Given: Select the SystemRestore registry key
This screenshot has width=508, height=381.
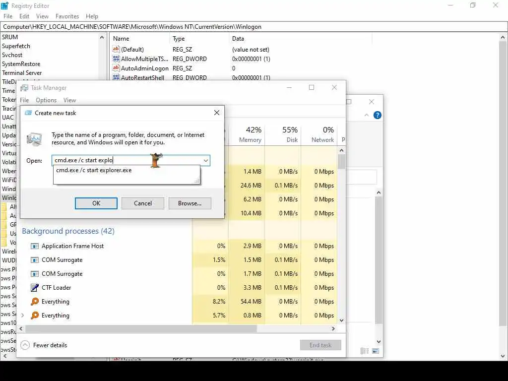Looking at the screenshot, I should pos(21,64).
